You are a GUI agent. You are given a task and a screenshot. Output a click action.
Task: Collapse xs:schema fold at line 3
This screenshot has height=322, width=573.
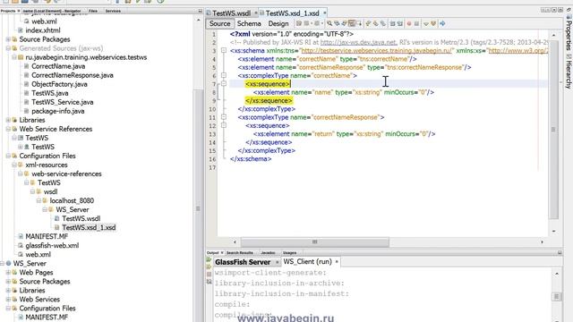click(224, 50)
